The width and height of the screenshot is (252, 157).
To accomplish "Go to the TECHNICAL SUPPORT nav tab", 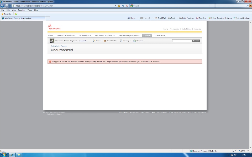I will 66,36.
